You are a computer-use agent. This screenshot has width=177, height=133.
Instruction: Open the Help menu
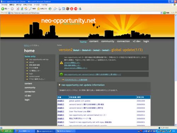pos(44,5)
